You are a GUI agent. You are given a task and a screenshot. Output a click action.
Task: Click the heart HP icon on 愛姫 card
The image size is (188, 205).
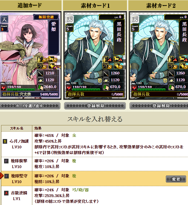point(3,88)
